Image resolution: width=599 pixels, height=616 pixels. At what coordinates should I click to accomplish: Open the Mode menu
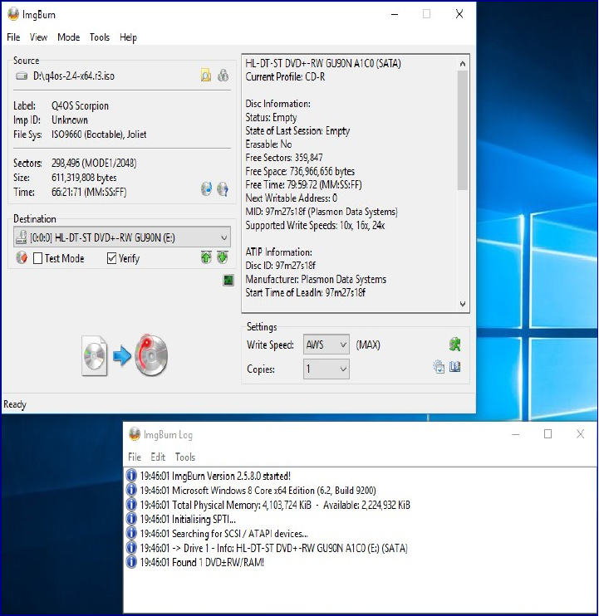(68, 37)
